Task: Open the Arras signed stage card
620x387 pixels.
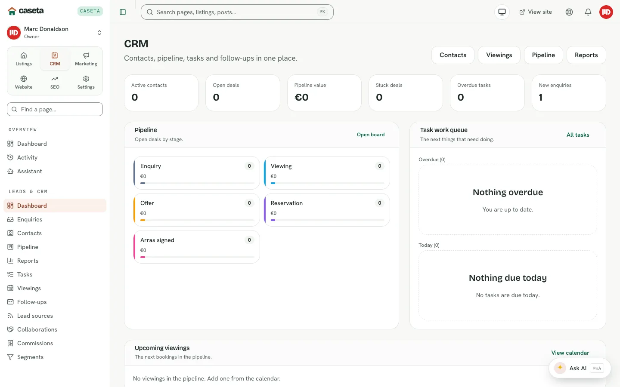Action: 197,247
